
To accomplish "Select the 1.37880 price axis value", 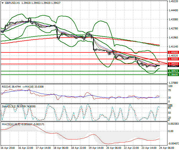I will (173, 83).
